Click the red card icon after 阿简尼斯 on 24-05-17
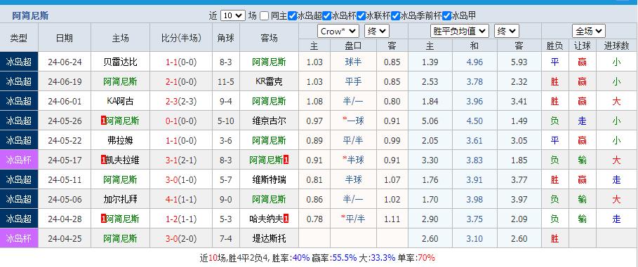This screenshot has height=267, width=638. coord(286,160)
